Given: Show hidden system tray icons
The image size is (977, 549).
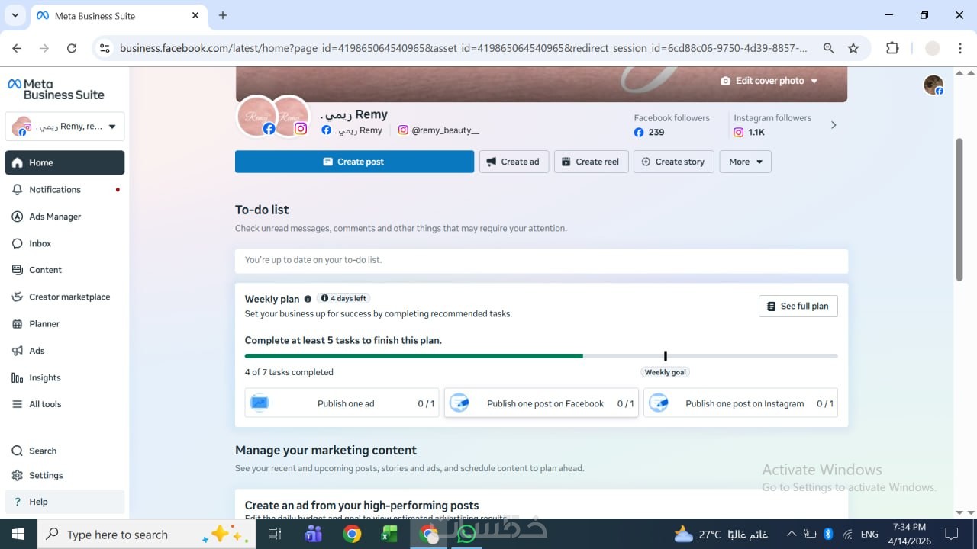Looking at the screenshot, I should pyautogui.click(x=791, y=534).
